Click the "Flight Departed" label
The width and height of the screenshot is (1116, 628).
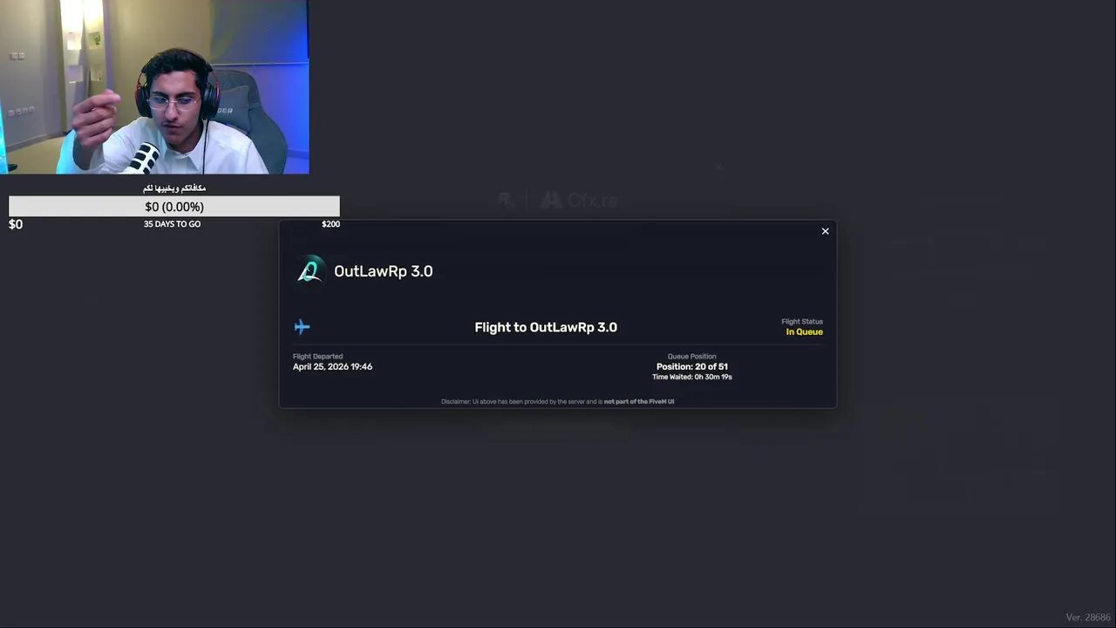317,357
